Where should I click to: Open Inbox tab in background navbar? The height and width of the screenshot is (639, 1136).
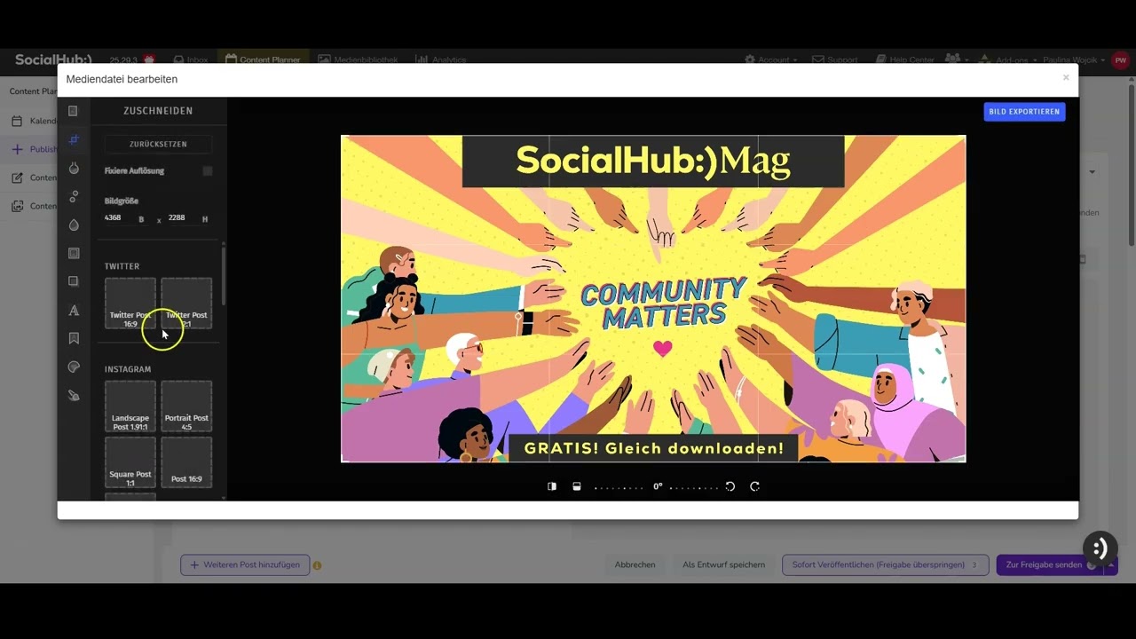(x=191, y=59)
